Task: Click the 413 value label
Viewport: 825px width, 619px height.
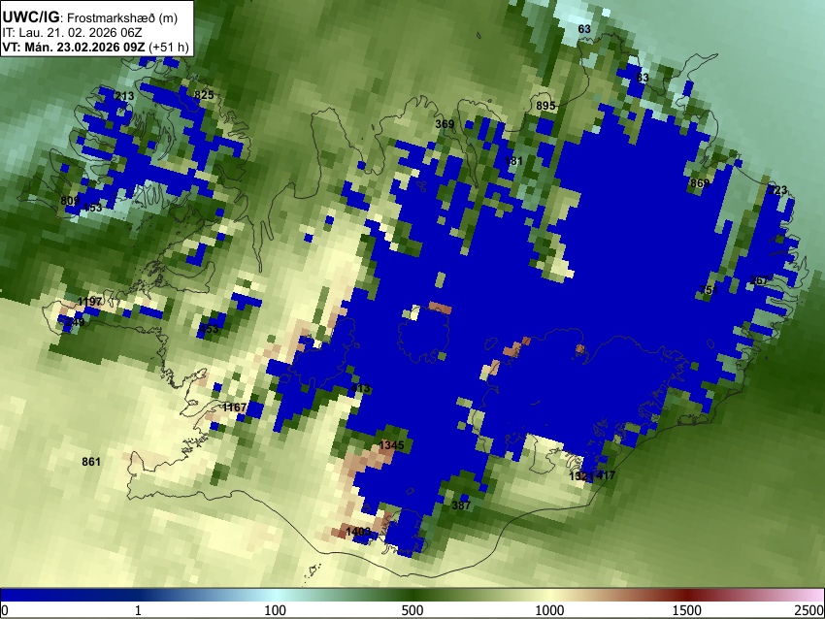Action: (361, 389)
